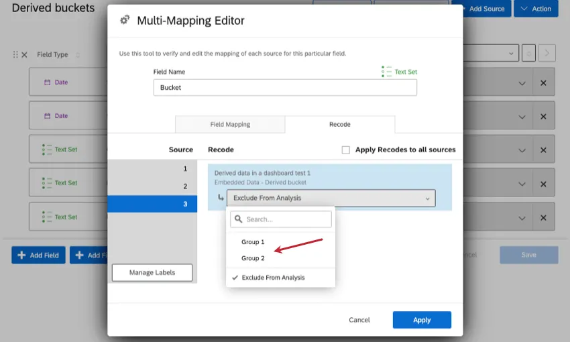Open Manage Labels
This screenshot has width=570, height=342.
pyautogui.click(x=152, y=272)
